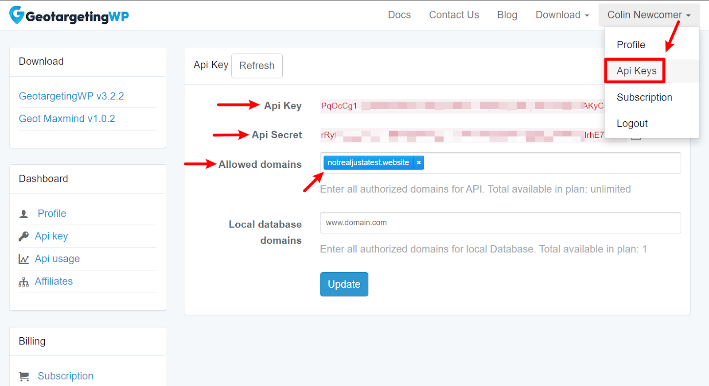The width and height of the screenshot is (709, 386).
Task: Click the 'Dashboard' panel heading
Action: coord(43,179)
